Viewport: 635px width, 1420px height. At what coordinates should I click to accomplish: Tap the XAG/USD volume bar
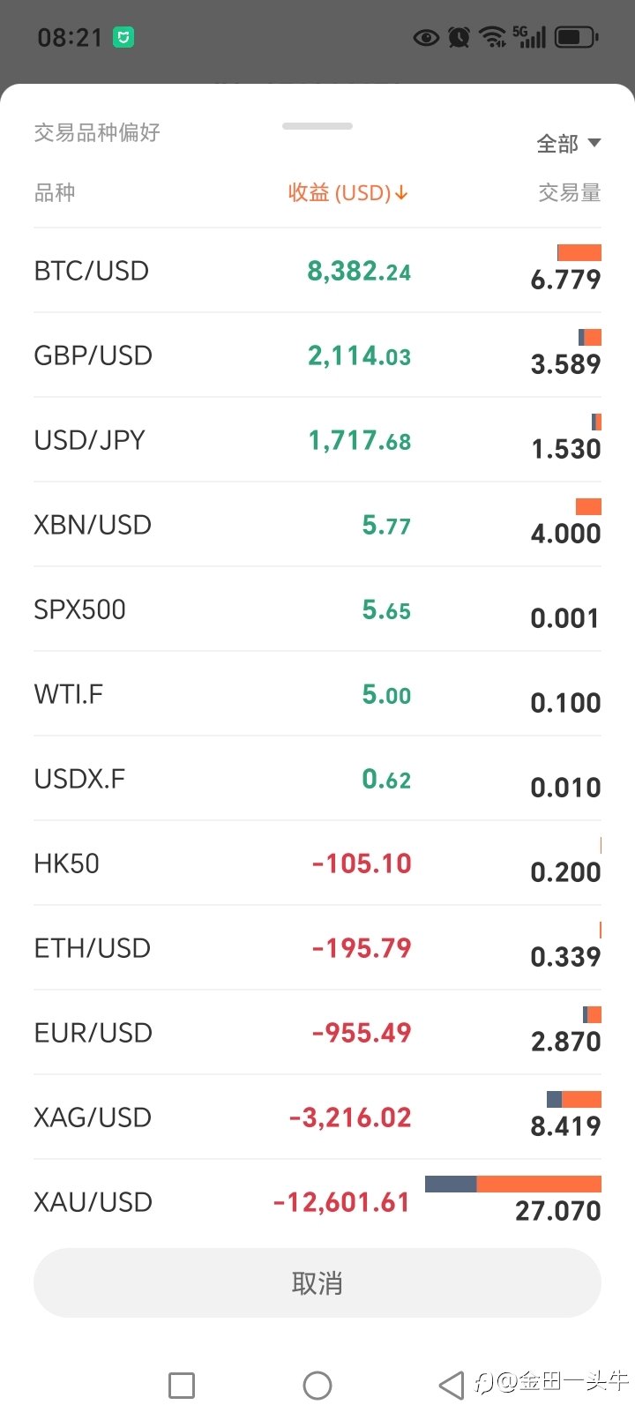tap(574, 1099)
